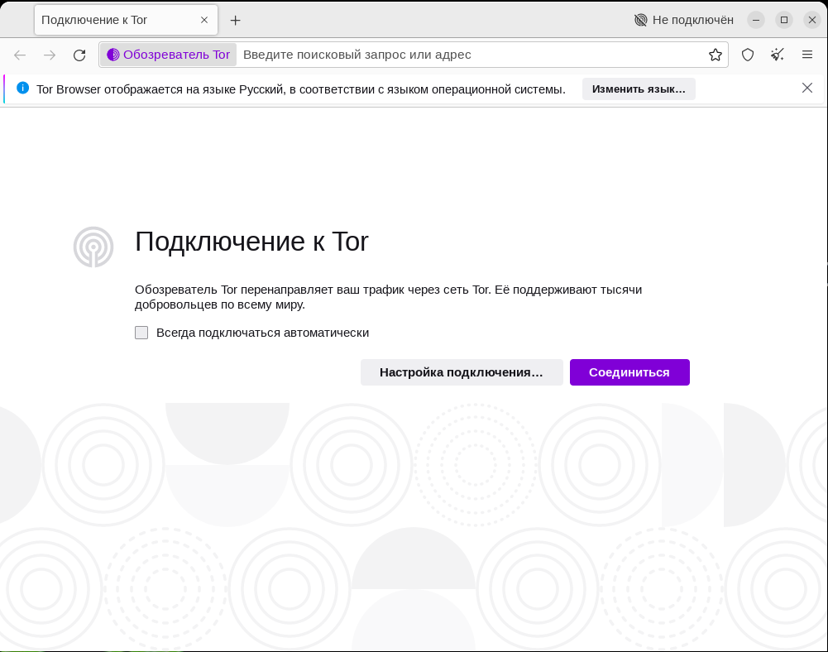Click the Подключение к Tor heading

pos(251,242)
